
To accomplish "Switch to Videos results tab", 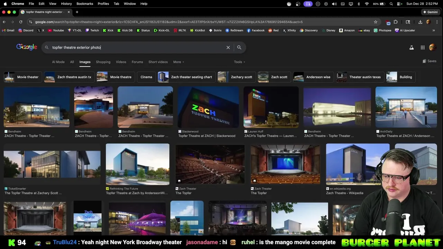I will pos(121,62).
